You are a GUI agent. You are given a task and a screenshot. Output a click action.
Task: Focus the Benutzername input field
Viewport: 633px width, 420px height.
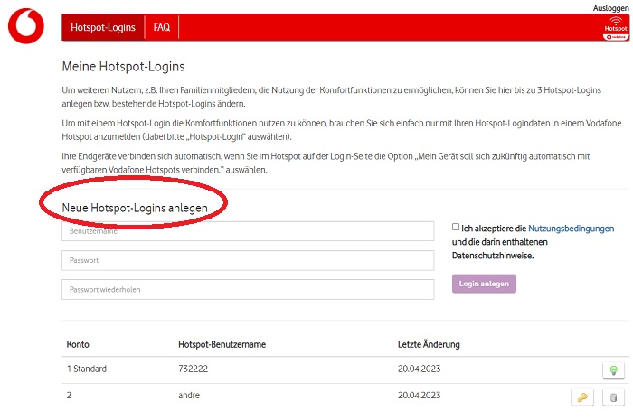[248, 231]
